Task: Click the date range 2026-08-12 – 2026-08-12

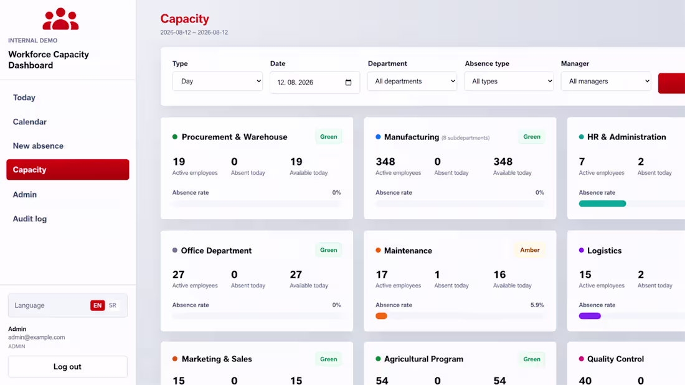Action: [x=194, y=32]
